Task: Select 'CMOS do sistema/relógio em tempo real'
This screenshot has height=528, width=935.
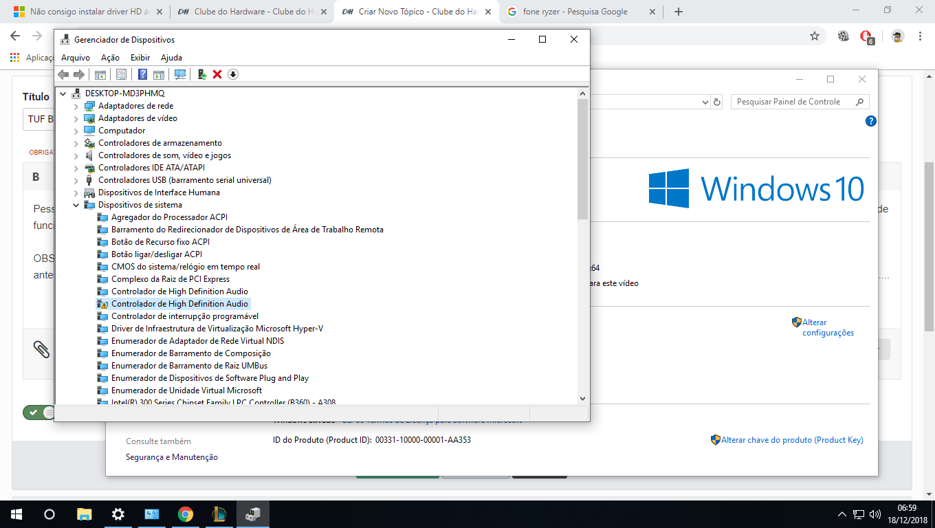Action: point(186,267)
